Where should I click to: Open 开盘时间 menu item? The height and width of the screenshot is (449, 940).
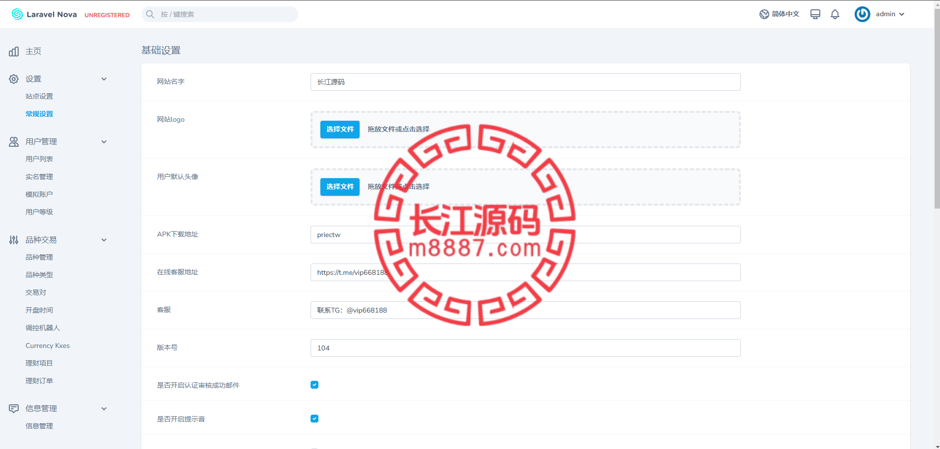click(39, 310)
